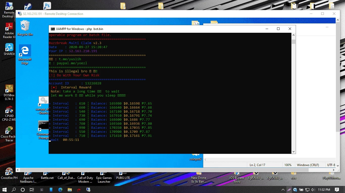
Task: Select the IOS Bypass Tools shortcut
Action: click(x=237, y=177)
